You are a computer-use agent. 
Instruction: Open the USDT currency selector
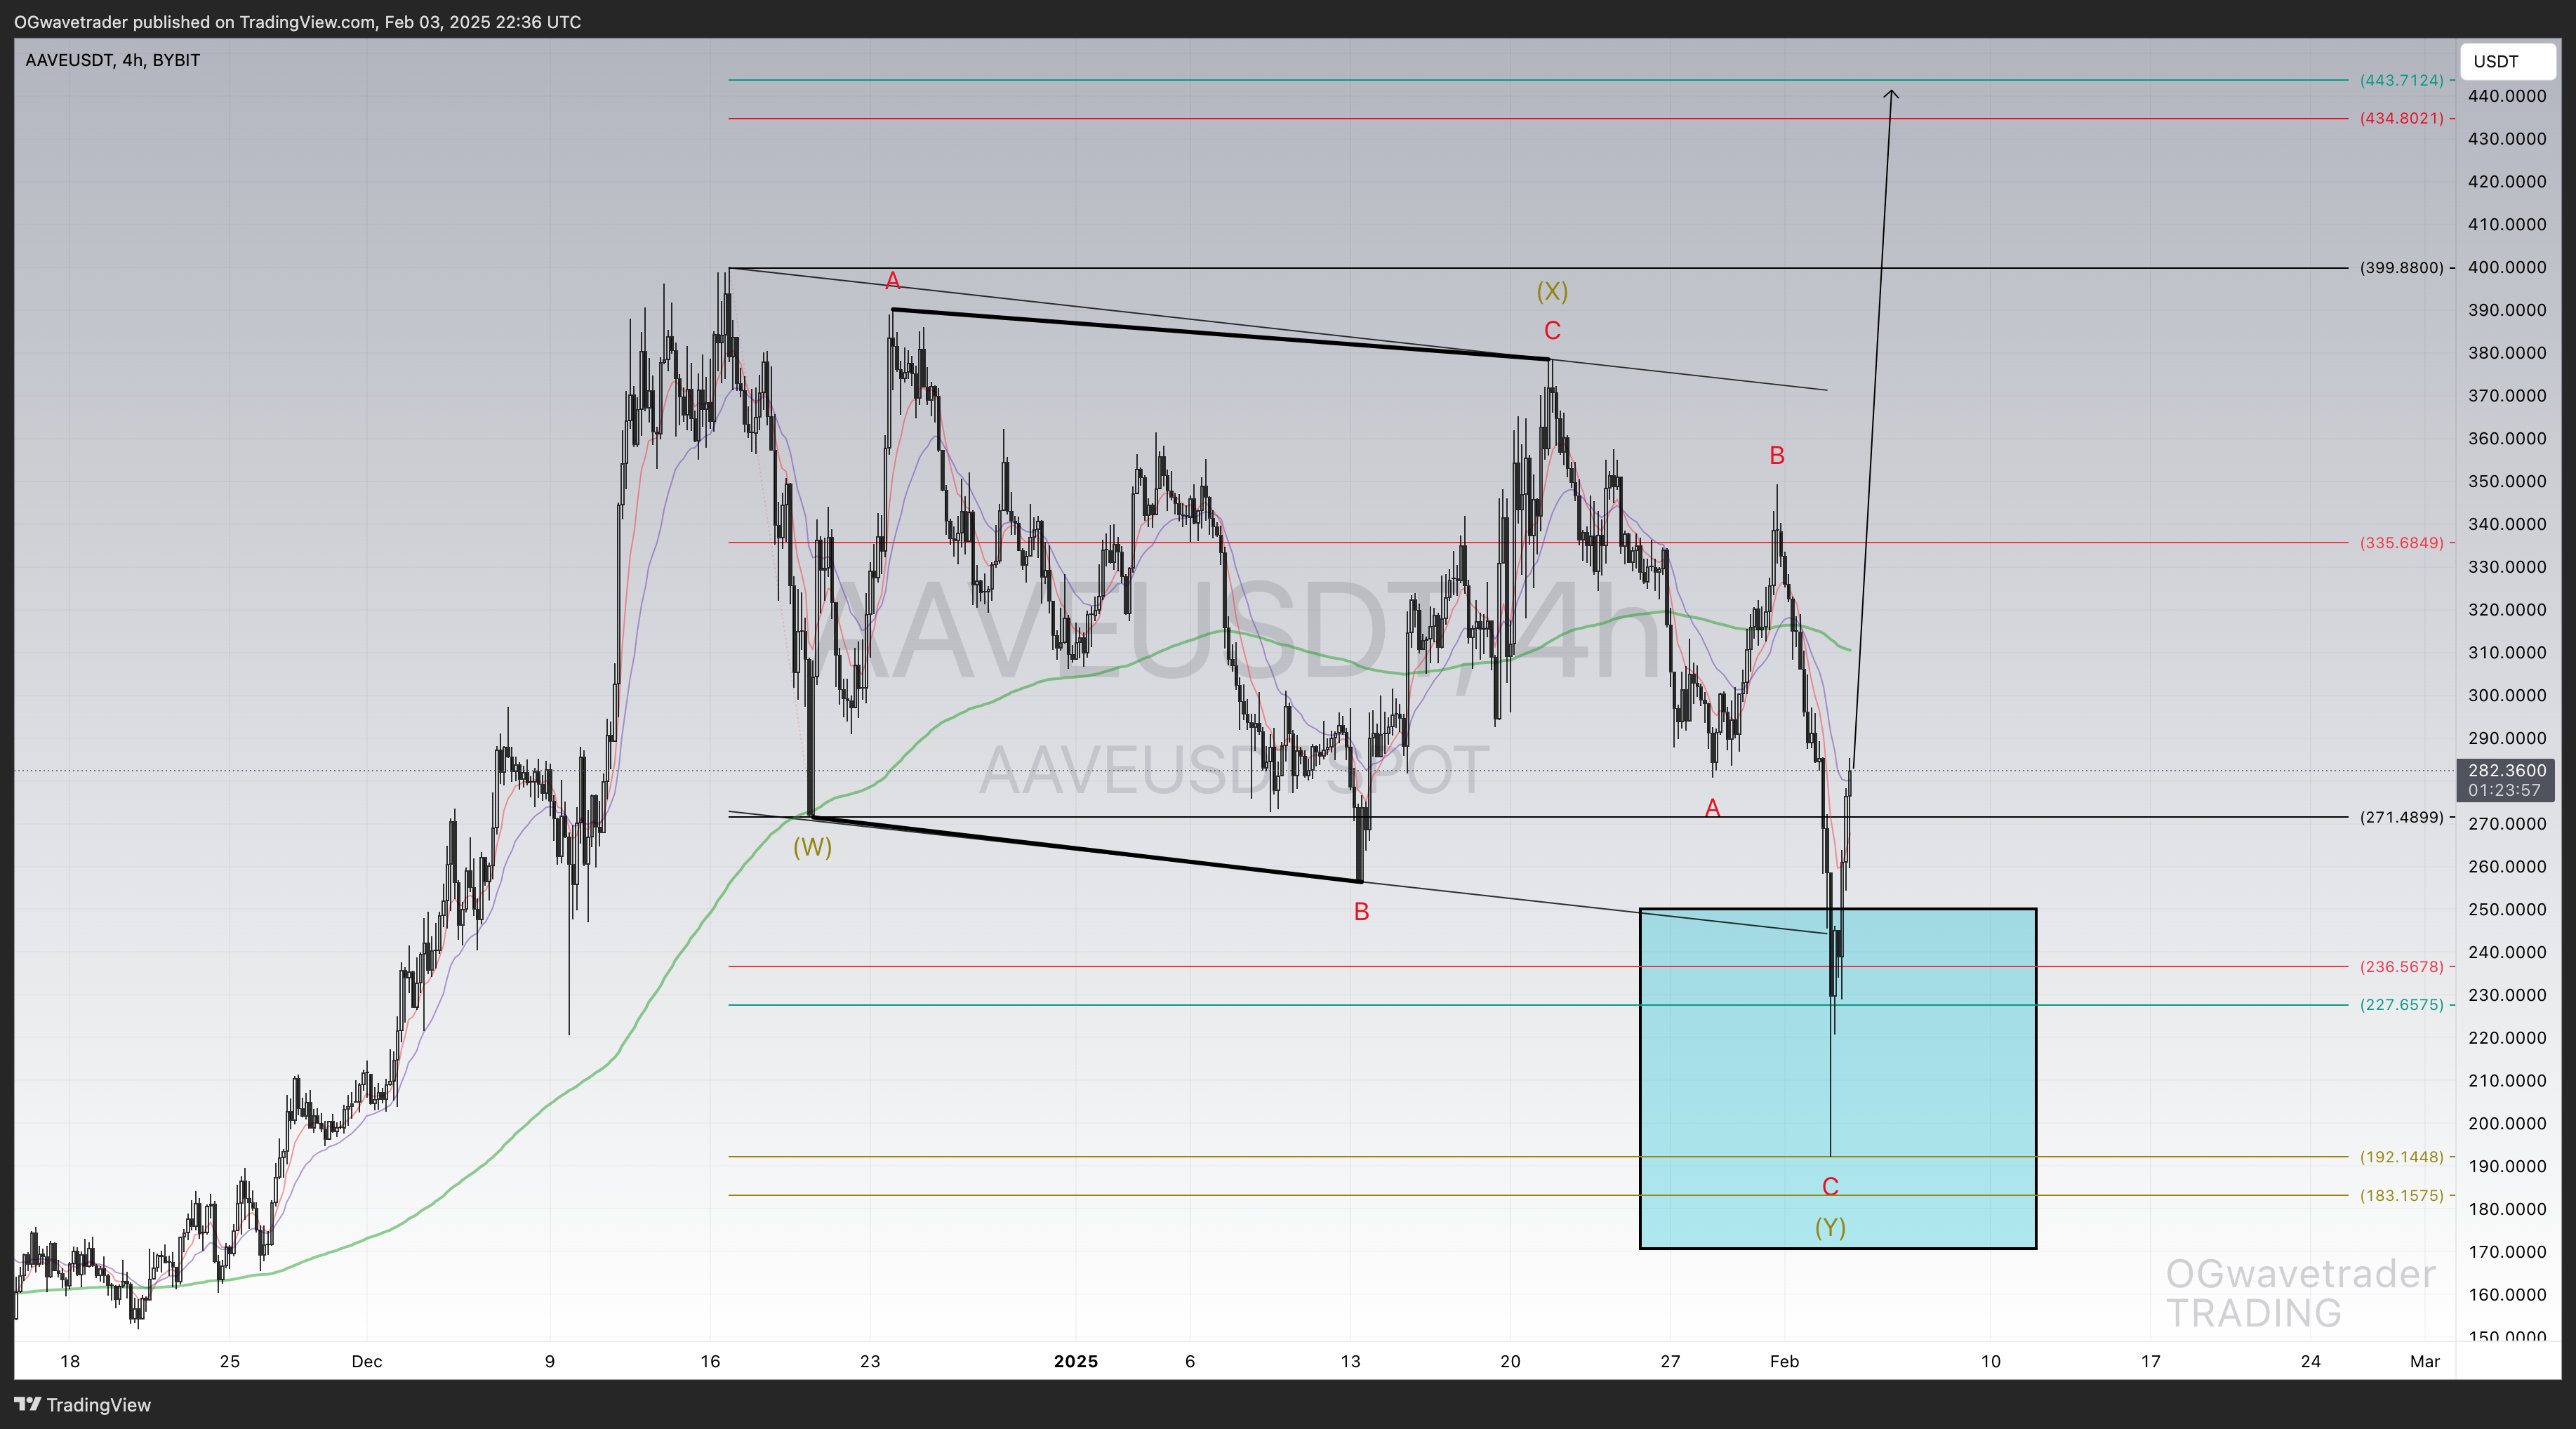click(2507, 61)
